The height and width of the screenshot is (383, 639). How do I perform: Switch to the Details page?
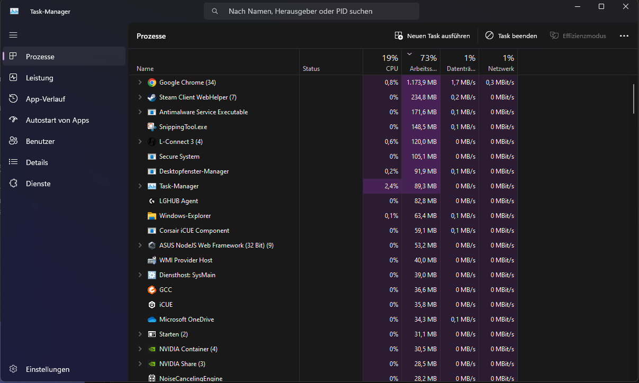64,162
